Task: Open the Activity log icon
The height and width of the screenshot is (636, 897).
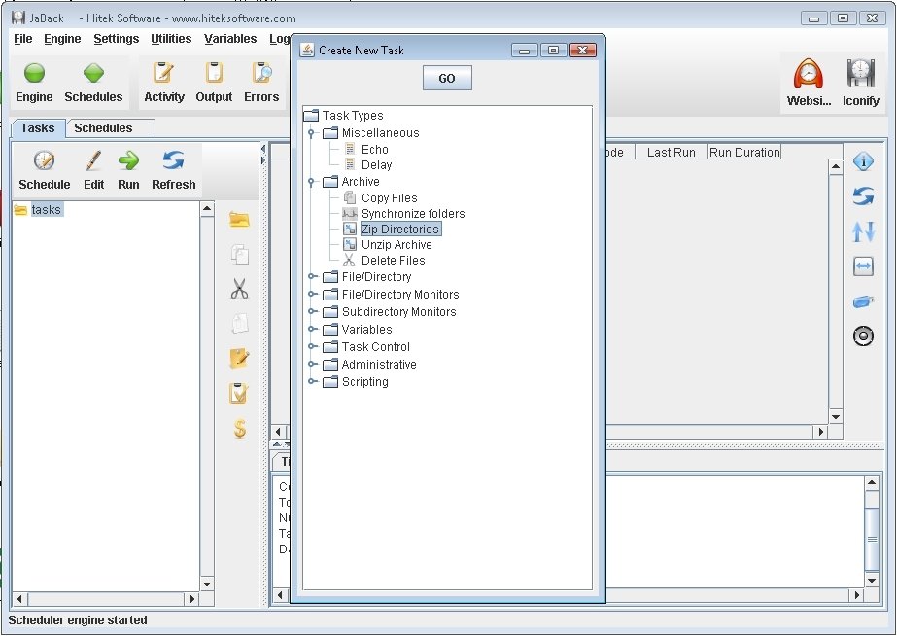Action: [x=163, y=73]
